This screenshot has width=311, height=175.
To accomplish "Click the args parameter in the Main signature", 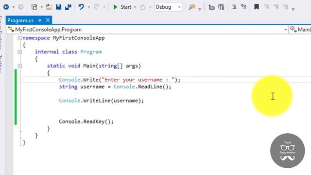I will 132,66.
